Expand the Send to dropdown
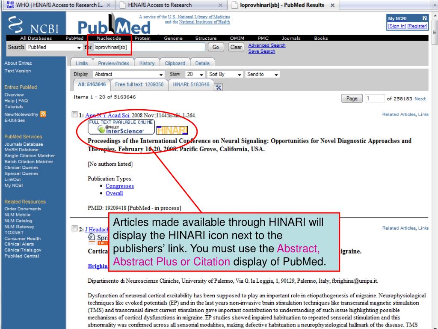The image size is (438, 329). tap(263, 75)
